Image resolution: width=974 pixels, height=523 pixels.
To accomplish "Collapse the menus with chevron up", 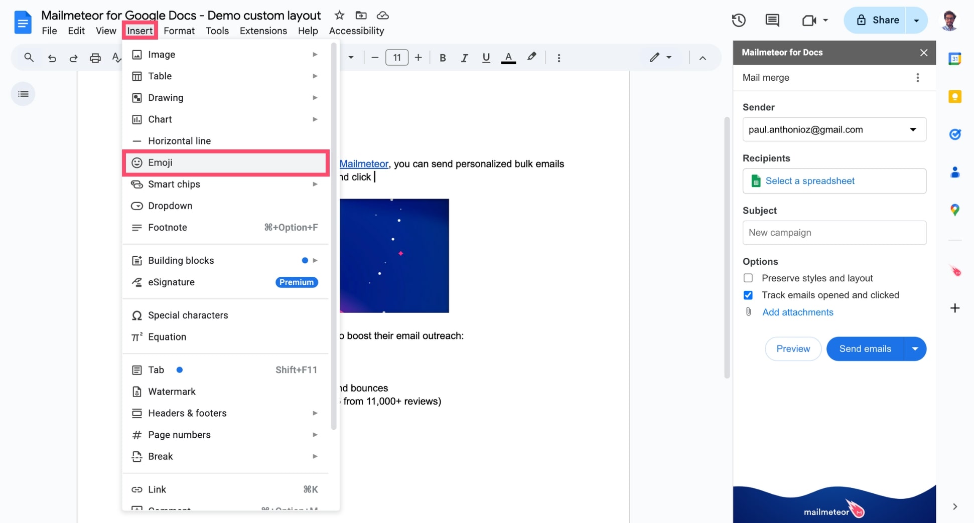I will (x=703, y=58).
